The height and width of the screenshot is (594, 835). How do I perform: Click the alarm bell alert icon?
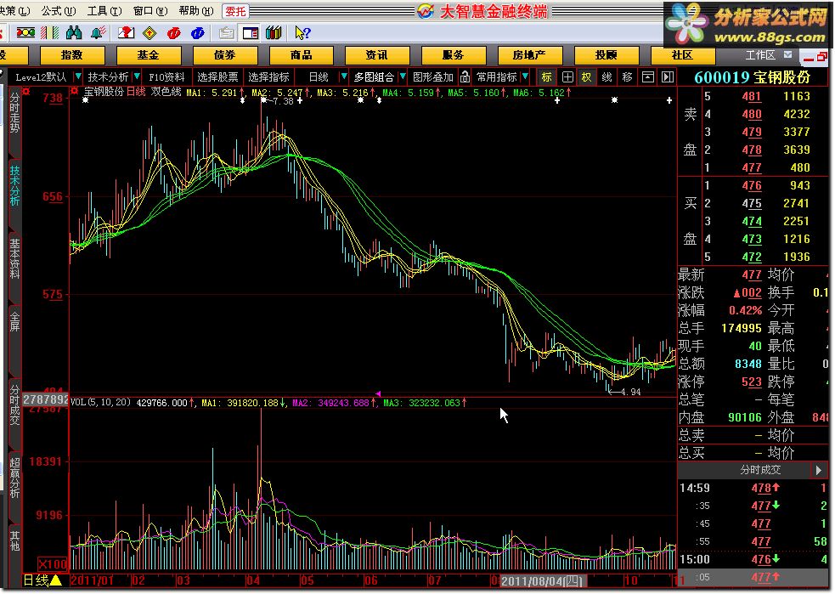coord(98,33)
